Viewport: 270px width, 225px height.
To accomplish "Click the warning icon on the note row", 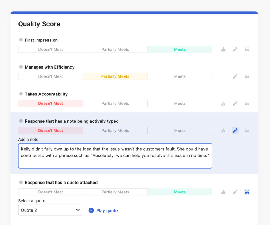I will [x=223, y=130].
